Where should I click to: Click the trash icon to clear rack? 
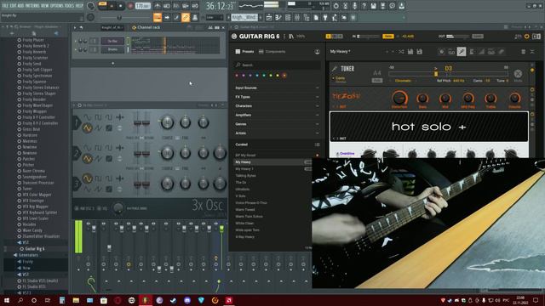(x=523, y=52)
